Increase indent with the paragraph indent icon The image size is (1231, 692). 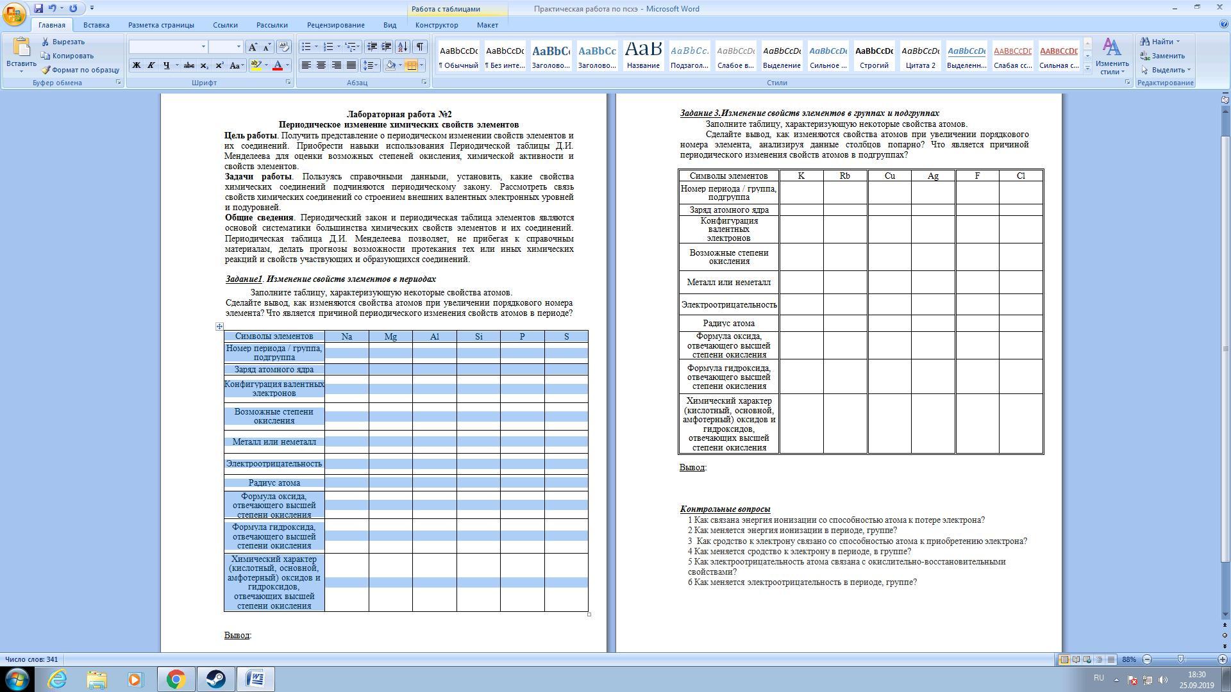(387, 47)
